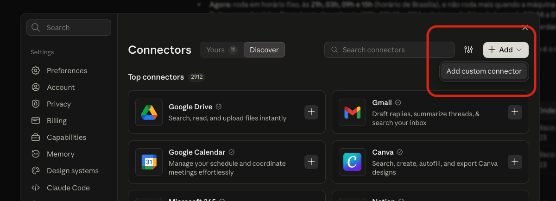Click the Top connectors heading
The image size is (556, 201).
(x=156, y=77)
